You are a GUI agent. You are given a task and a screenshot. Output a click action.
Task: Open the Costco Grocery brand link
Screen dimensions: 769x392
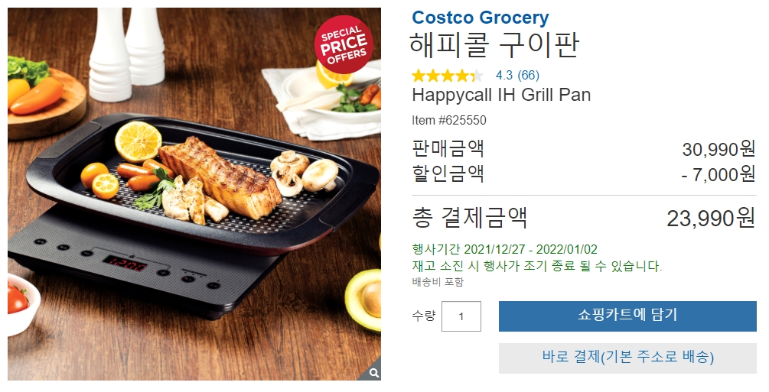coord(480,18)
